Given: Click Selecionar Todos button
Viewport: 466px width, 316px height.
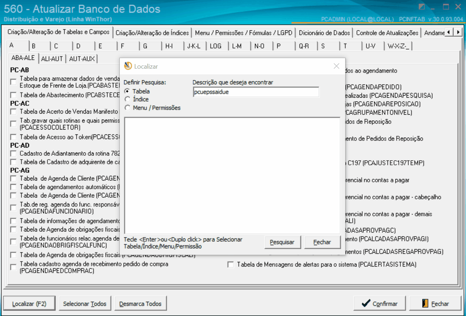Looking at the screenshot, I should pyautogui.click(x=85, y=304).
